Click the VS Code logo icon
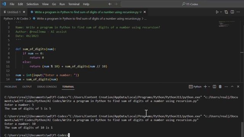Image resolution: width=244 pixels, height=137 pixels. tap(4, 4)
